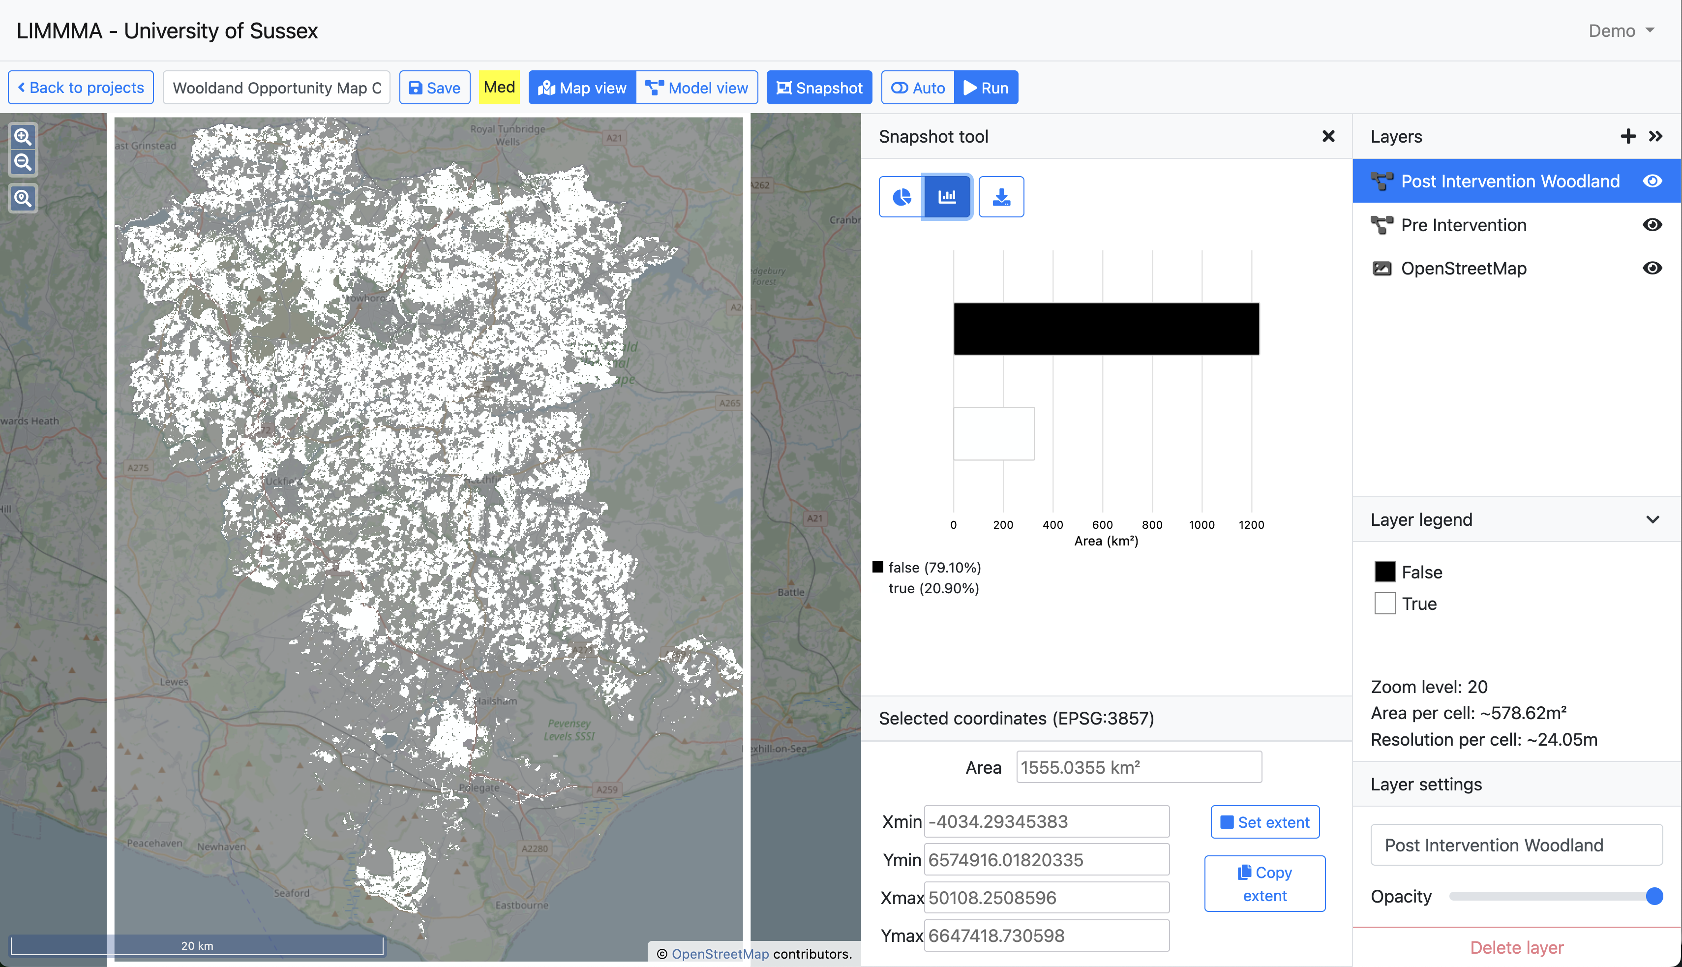Image resolution: width=1682 pixels, height=967 pixels.
Task: Toggle visibility of Pre Intervention layer
Action: [x=1652, y=225]
